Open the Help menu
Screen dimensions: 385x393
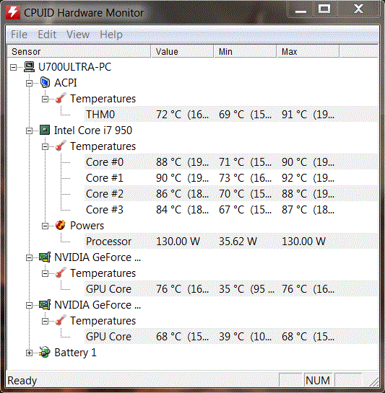click(111, 35)
